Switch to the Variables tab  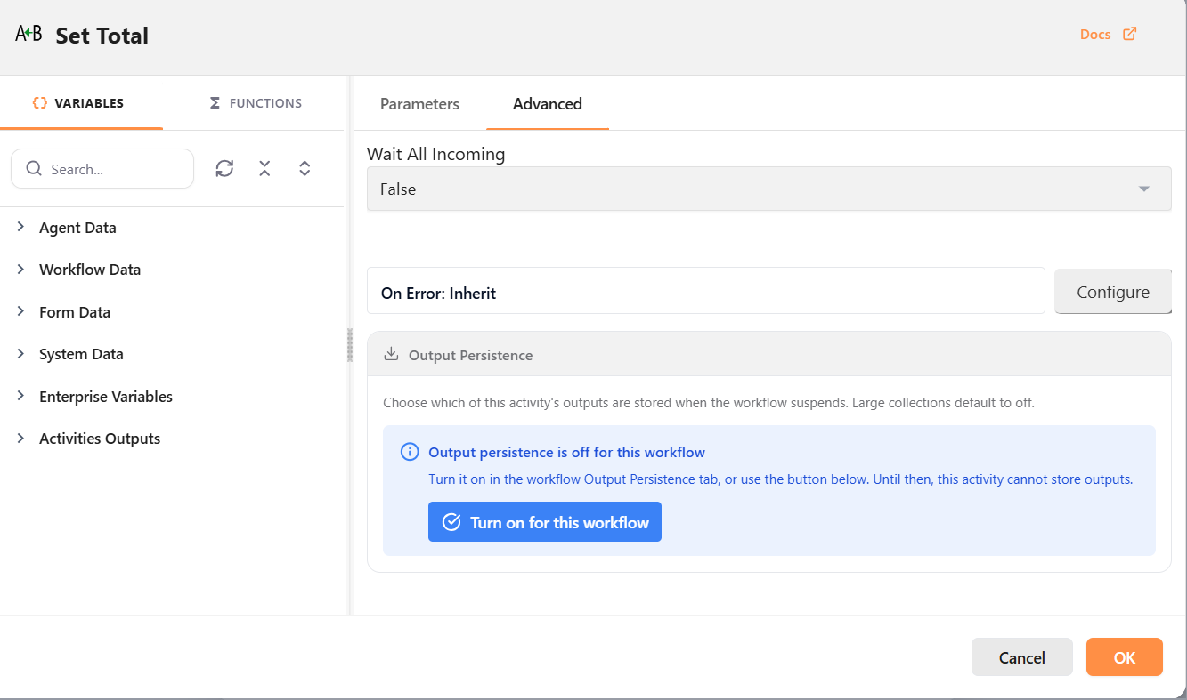pyautogui.click(x=81, y=103)
